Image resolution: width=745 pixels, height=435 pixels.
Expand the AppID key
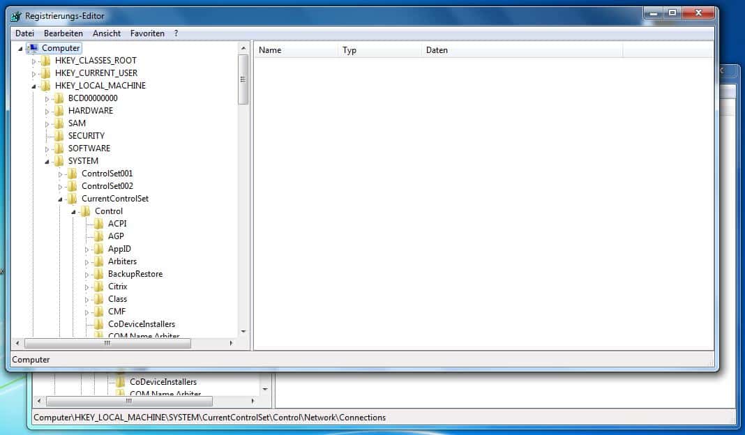[x=87, y=250]
